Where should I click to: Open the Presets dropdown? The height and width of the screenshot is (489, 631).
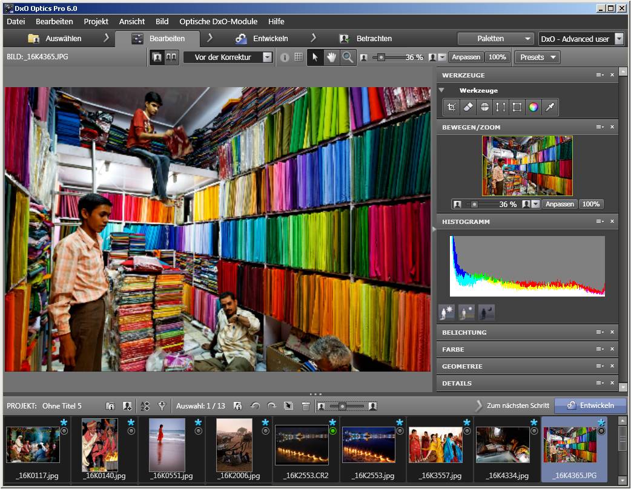[x=537, y=57]
